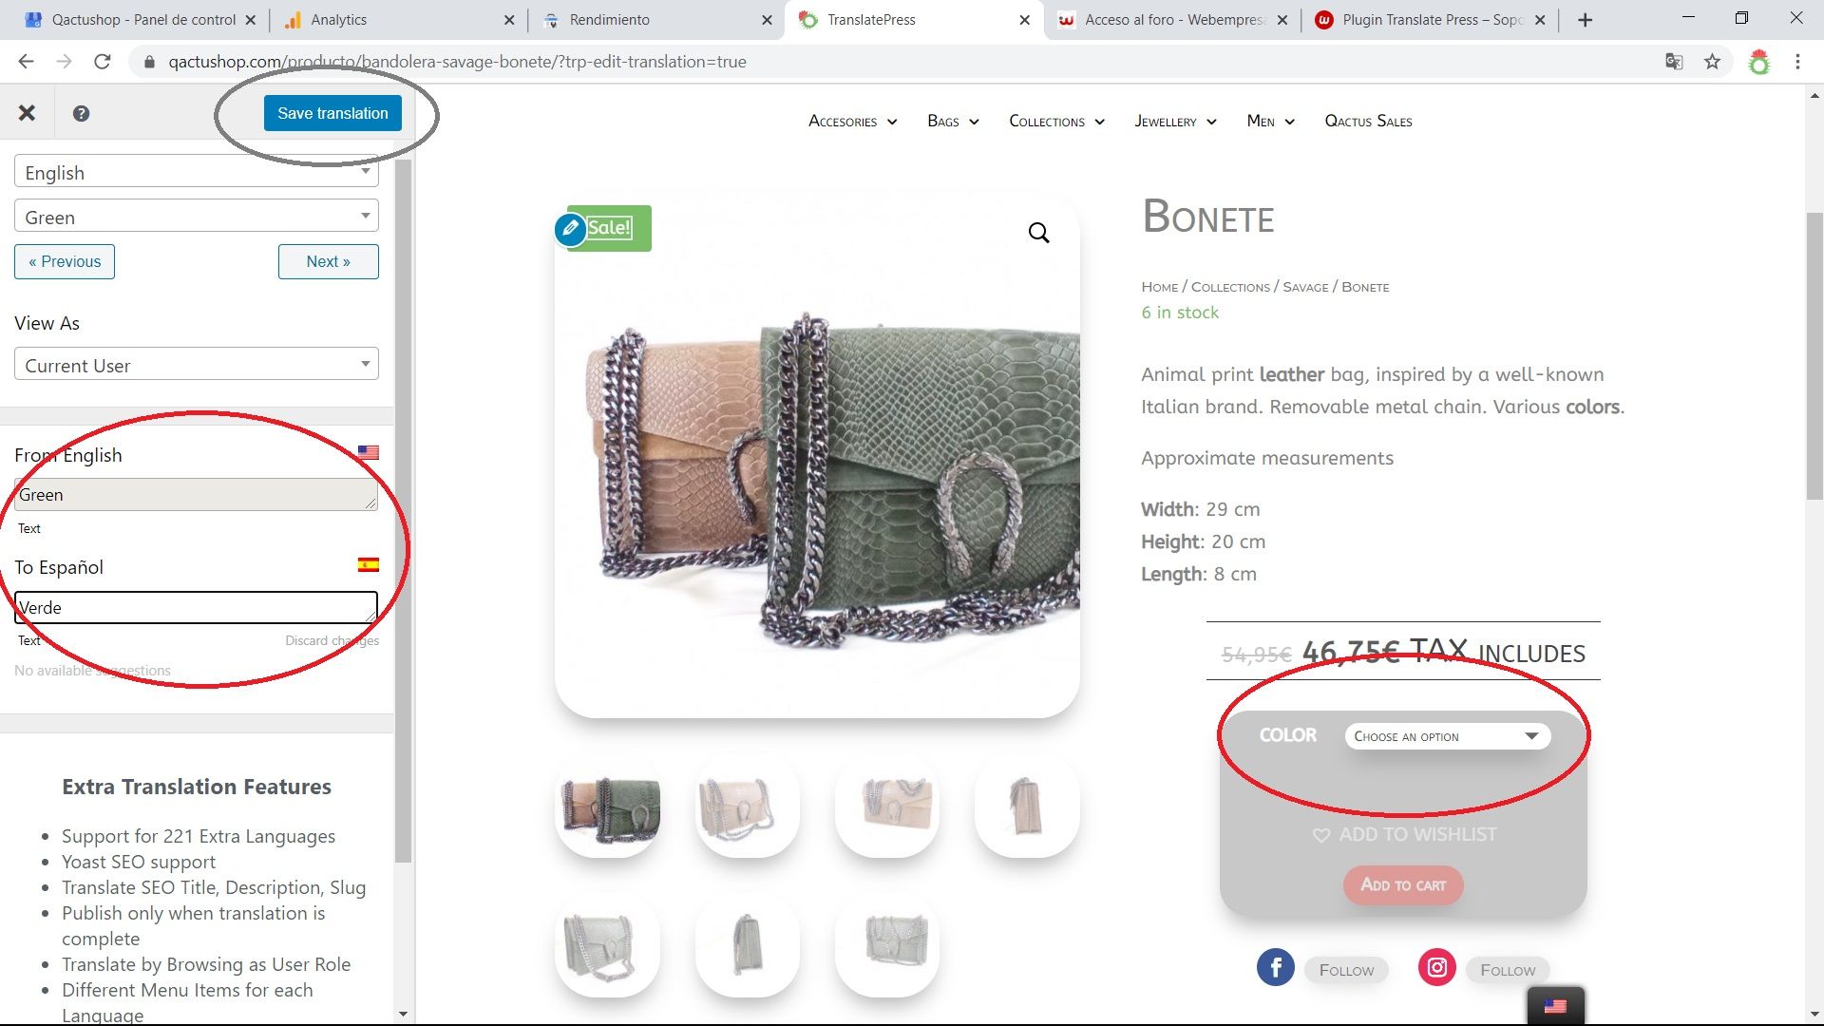This screenshot has height=1026, width=1824.
Task: Click the Spanish flag icon
Action: coord(369,565)
